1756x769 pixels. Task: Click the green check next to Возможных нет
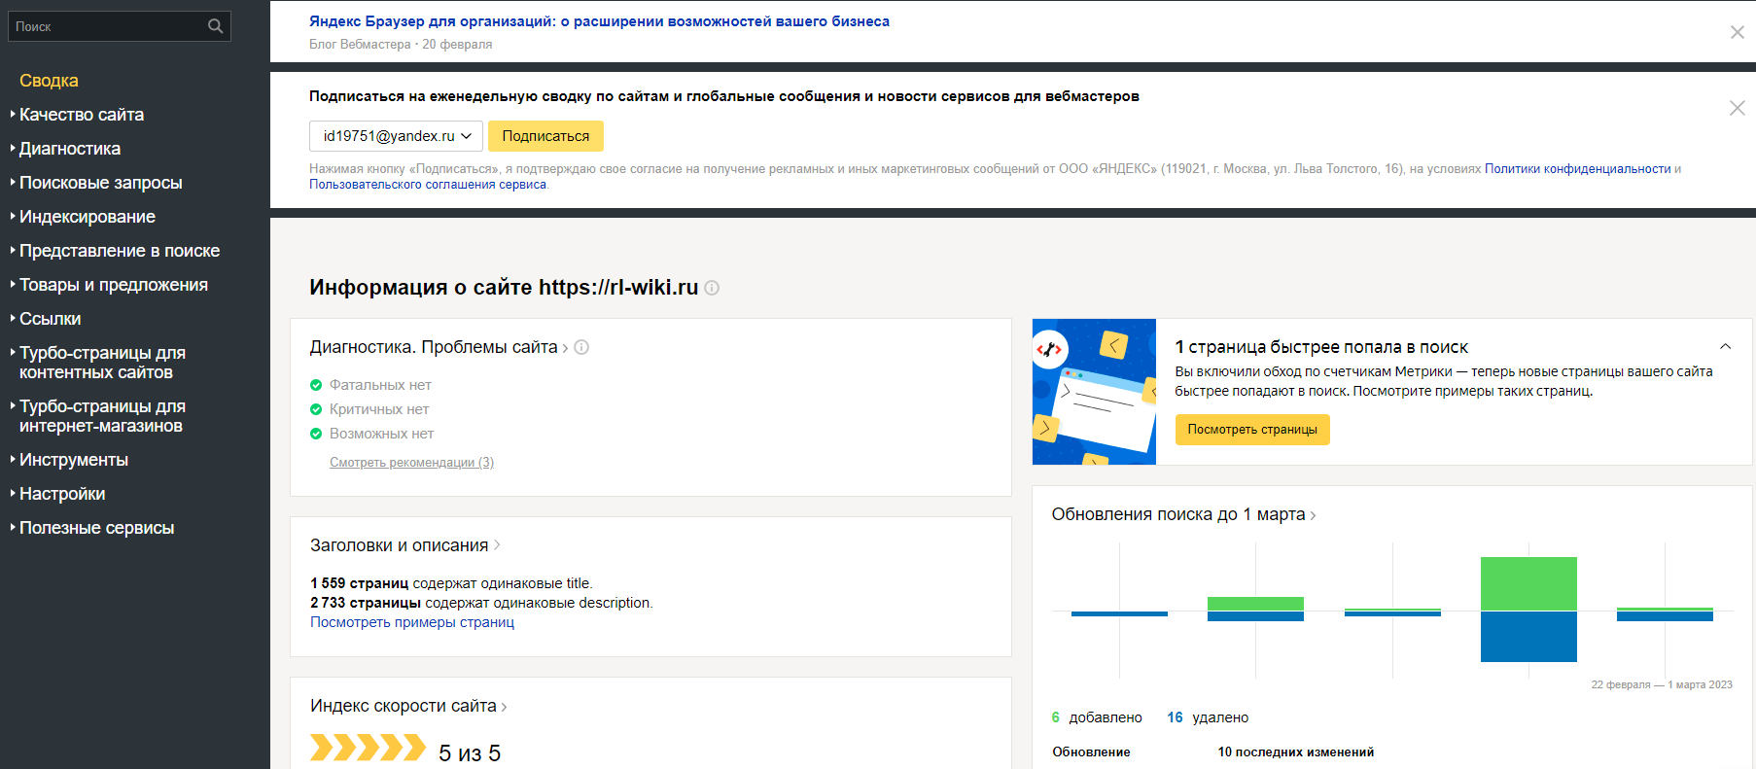coord(316,434)
